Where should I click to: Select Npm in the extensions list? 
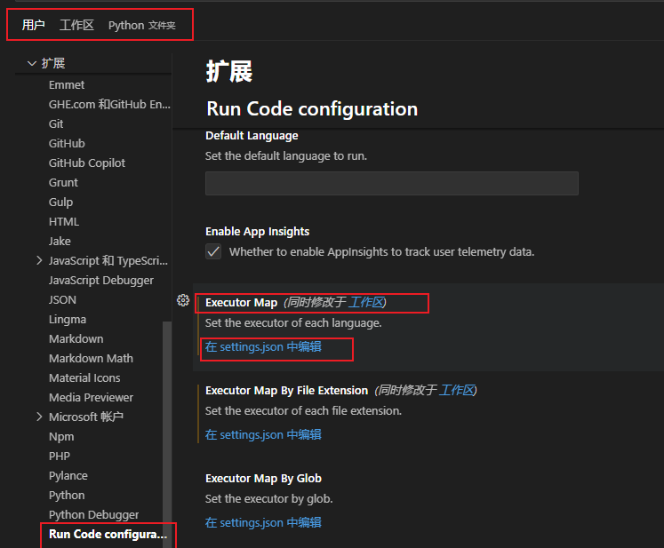tap(61, 437)
